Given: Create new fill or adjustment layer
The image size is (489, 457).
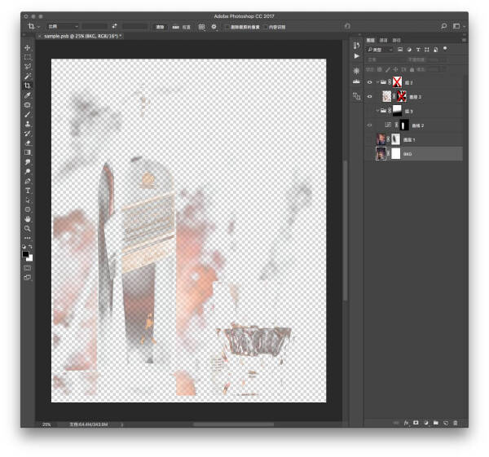Looking at the screenshot, I should [x=426, y=423].
